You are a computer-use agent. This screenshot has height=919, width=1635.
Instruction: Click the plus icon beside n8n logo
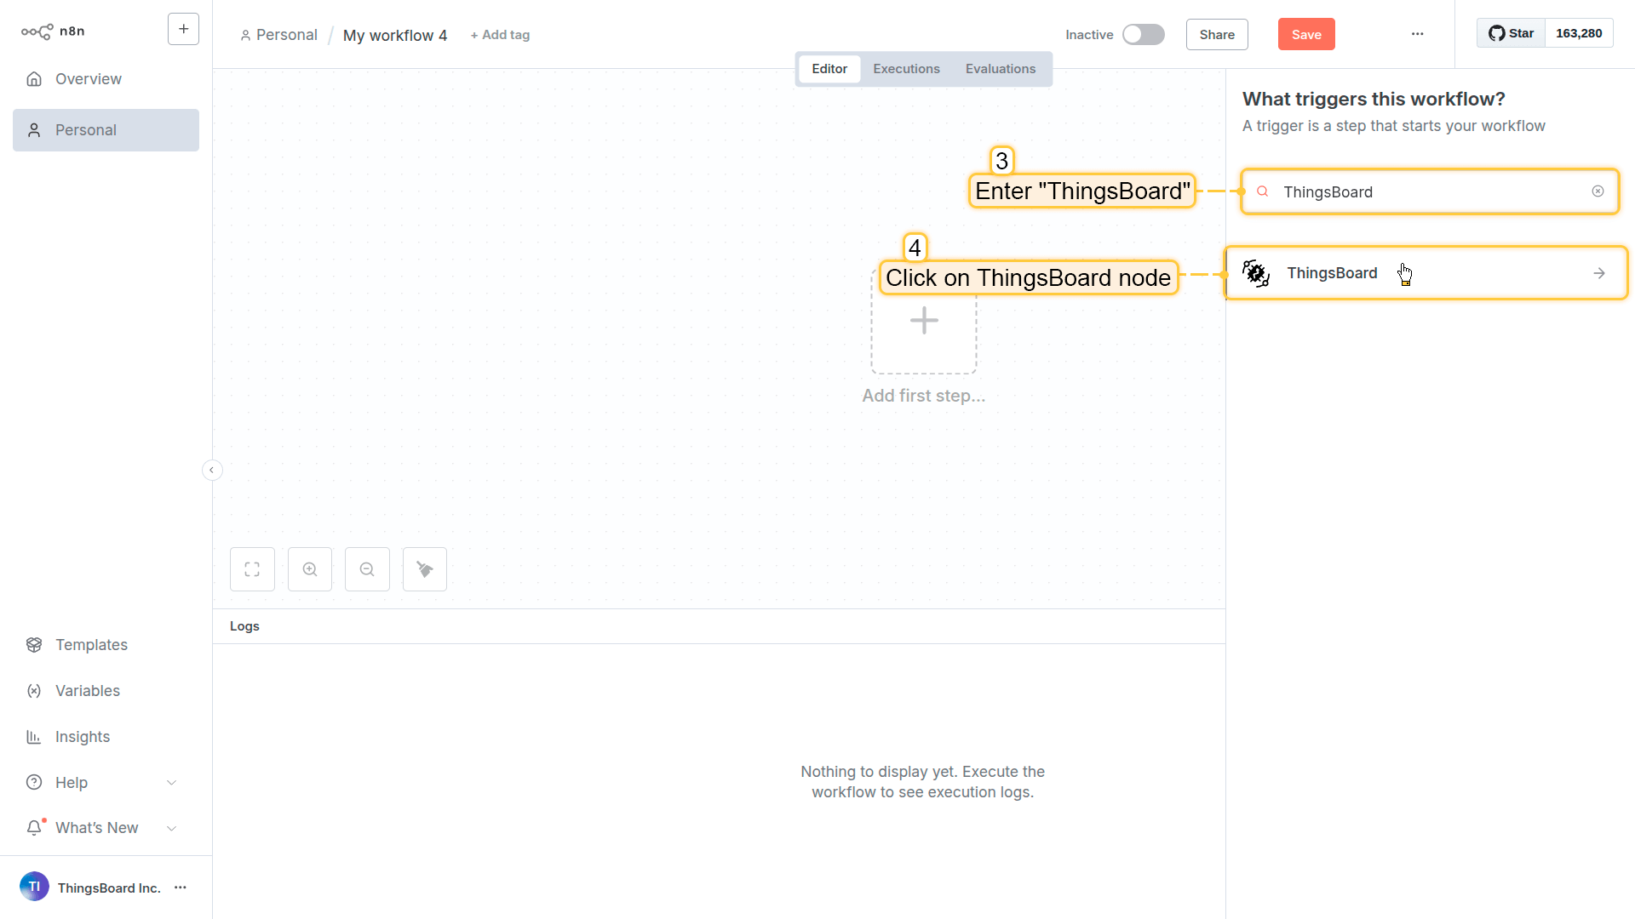click(x=183, y=29)
